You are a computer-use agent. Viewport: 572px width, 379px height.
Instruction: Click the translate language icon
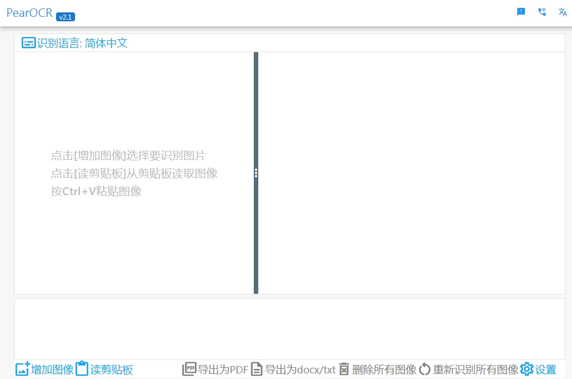[x=562, y=12]
